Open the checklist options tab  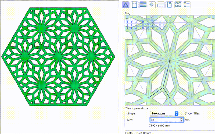(187, 5)
